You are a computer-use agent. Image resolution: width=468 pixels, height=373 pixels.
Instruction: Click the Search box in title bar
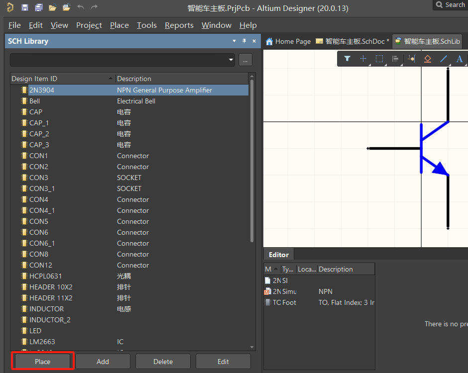coord(451,5)
